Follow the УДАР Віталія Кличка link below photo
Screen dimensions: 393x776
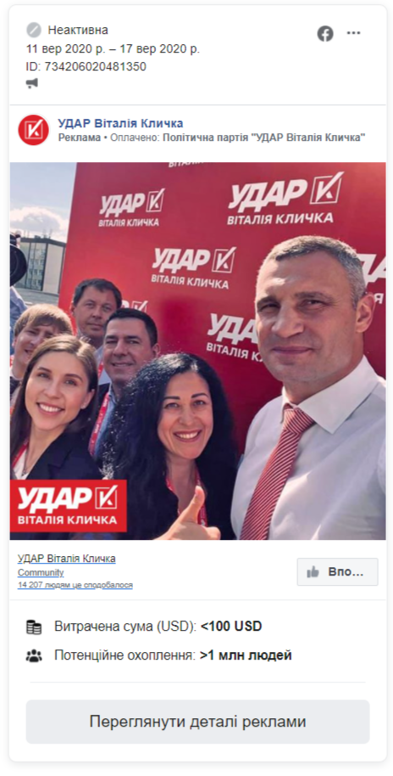tap(67, 559)
